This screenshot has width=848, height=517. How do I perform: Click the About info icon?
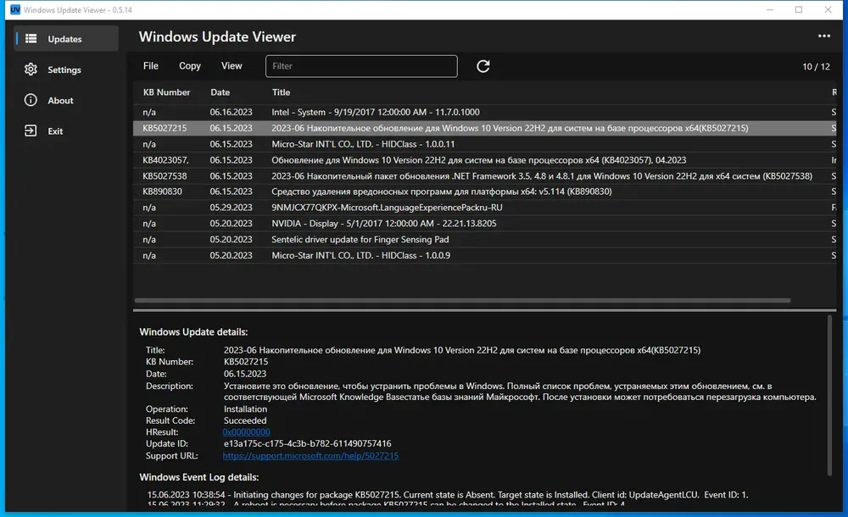[31, 100]
